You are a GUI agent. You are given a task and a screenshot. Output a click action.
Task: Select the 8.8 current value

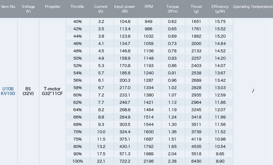pos(101,117)
